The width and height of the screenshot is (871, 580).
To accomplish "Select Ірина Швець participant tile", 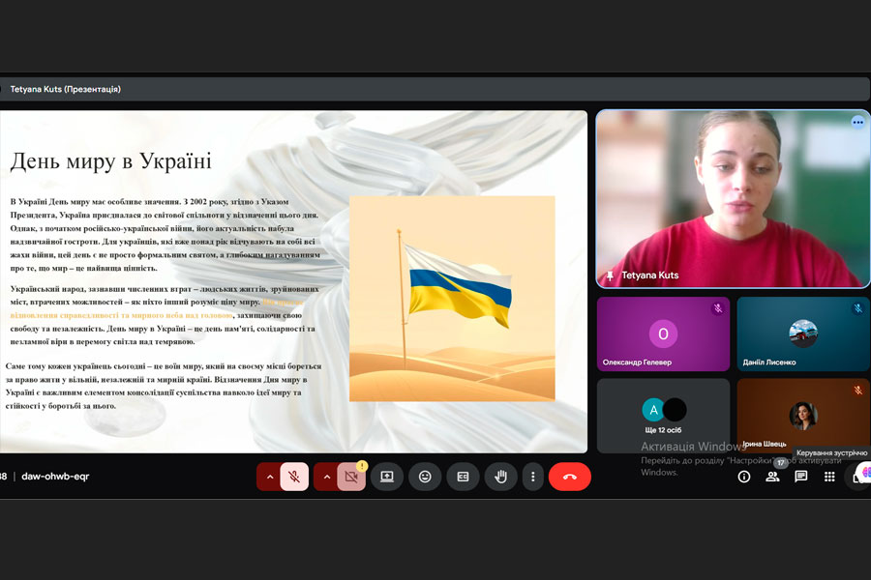I will point(803,416).
